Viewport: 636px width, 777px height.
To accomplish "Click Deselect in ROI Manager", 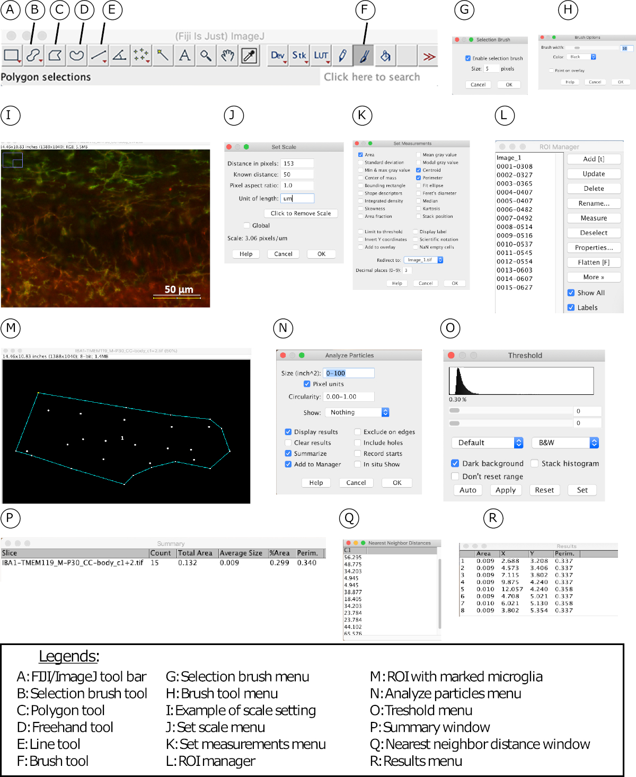I will coord(594,233).
